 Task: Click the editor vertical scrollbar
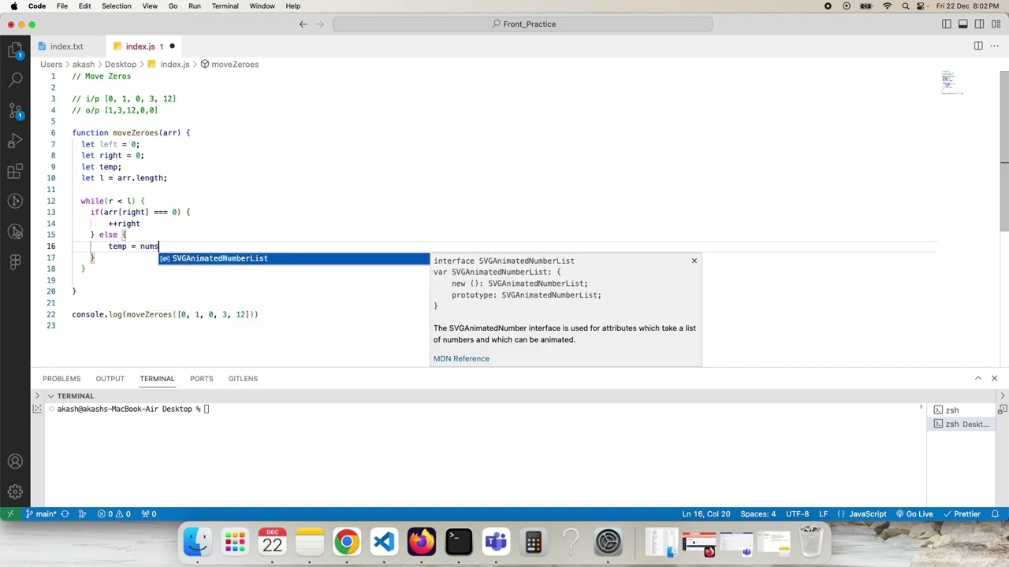pyautogui.click(x=1003, y=150)
